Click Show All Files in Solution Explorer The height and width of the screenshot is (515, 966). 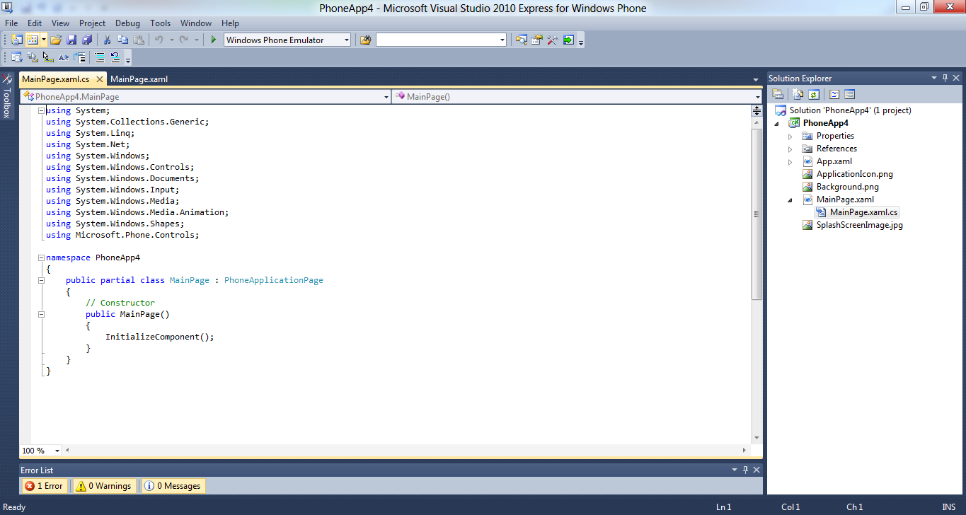click(798, 94)
